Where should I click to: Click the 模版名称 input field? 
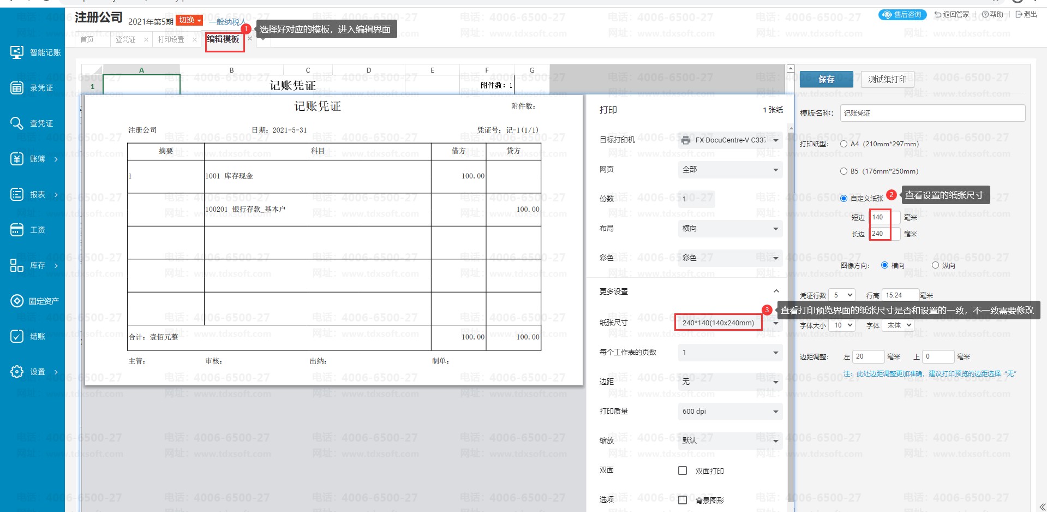pos(932,113)
